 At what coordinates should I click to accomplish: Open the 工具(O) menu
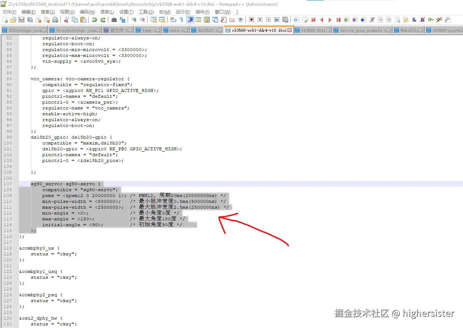pyautogui.click(x=146, y=12)
